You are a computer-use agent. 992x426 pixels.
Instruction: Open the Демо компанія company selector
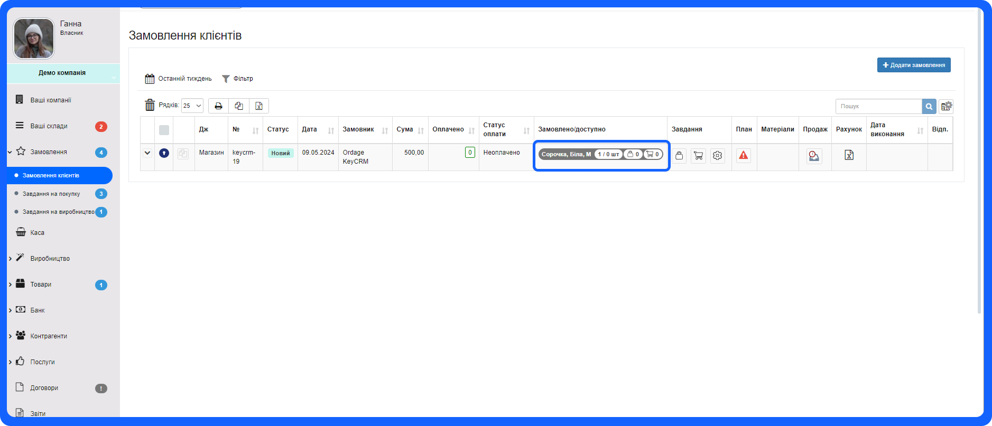click(63, 73)
